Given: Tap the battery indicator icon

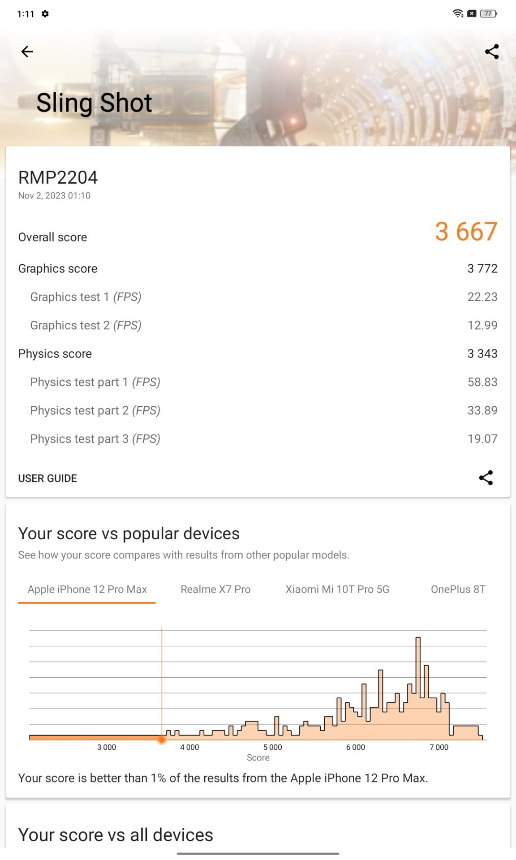Looking at the screenshot, I should tap(488, 13).
